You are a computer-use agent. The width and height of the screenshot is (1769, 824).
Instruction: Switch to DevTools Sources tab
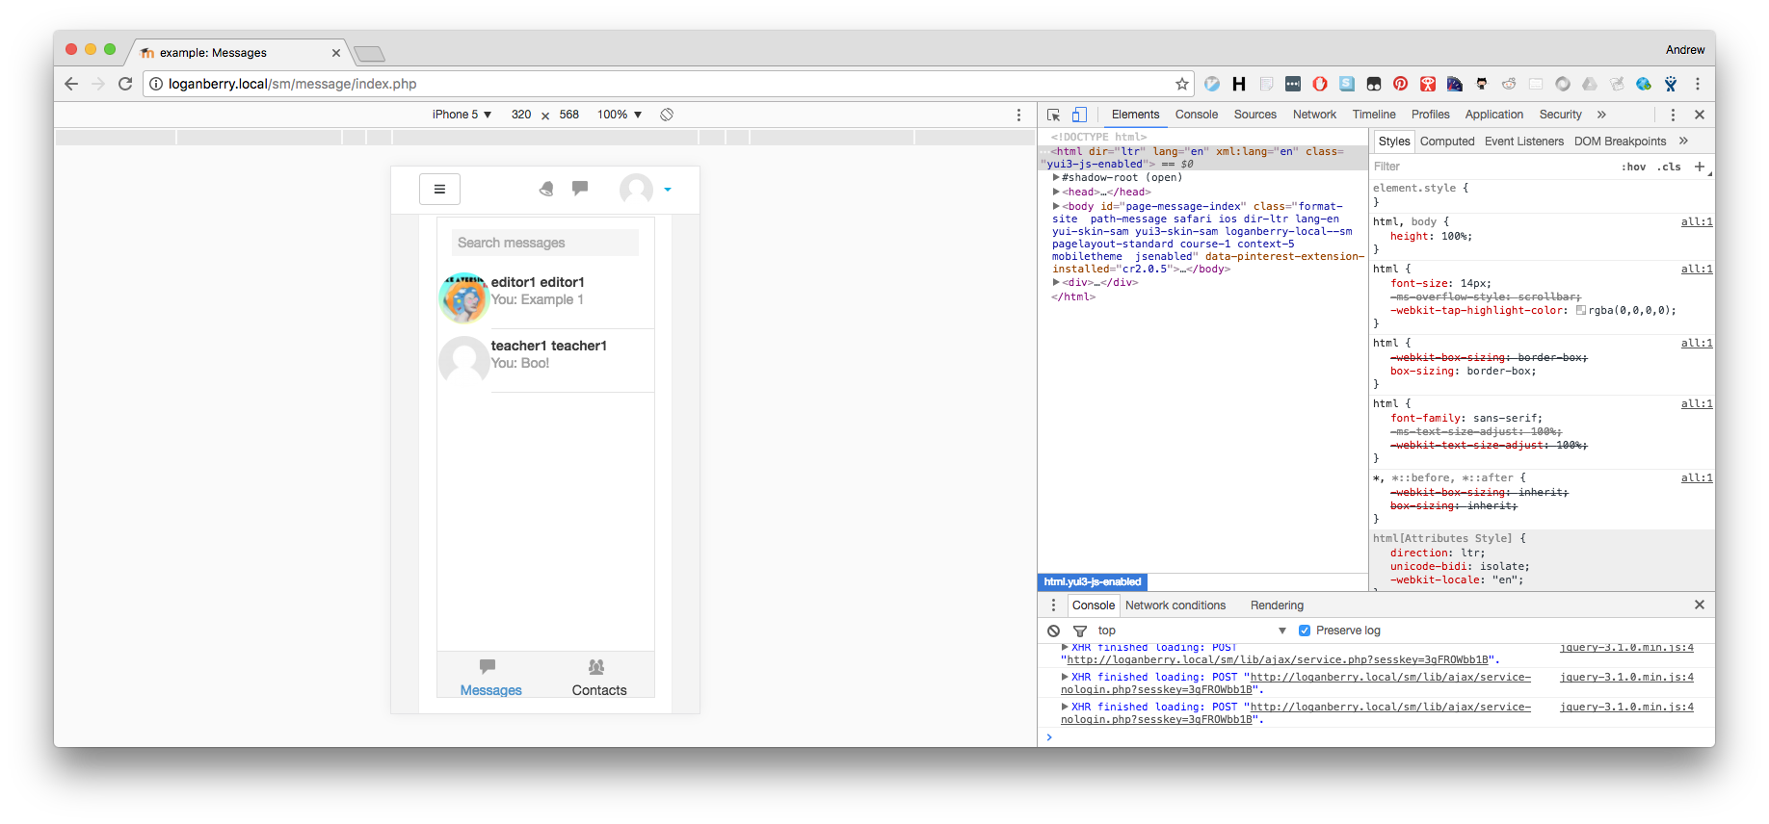coord(1255,115)
